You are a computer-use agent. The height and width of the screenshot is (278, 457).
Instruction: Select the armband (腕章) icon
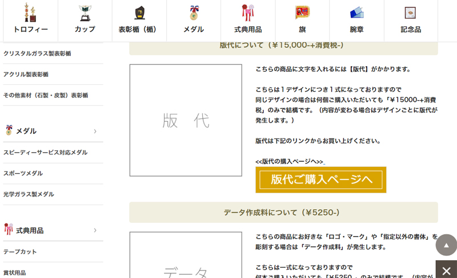[x=356, y=13]
